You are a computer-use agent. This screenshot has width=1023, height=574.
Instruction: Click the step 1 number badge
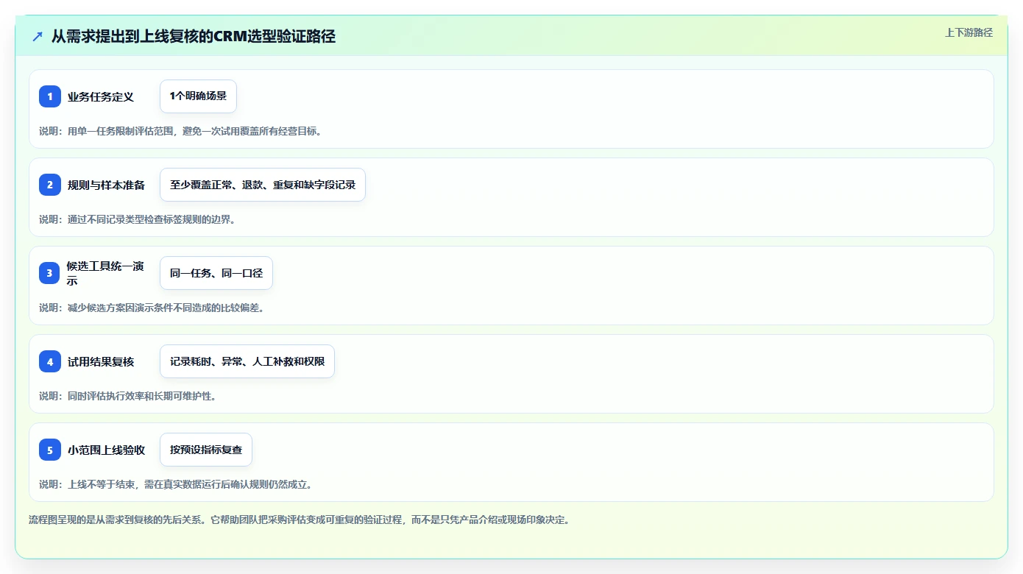pos(50,96)
